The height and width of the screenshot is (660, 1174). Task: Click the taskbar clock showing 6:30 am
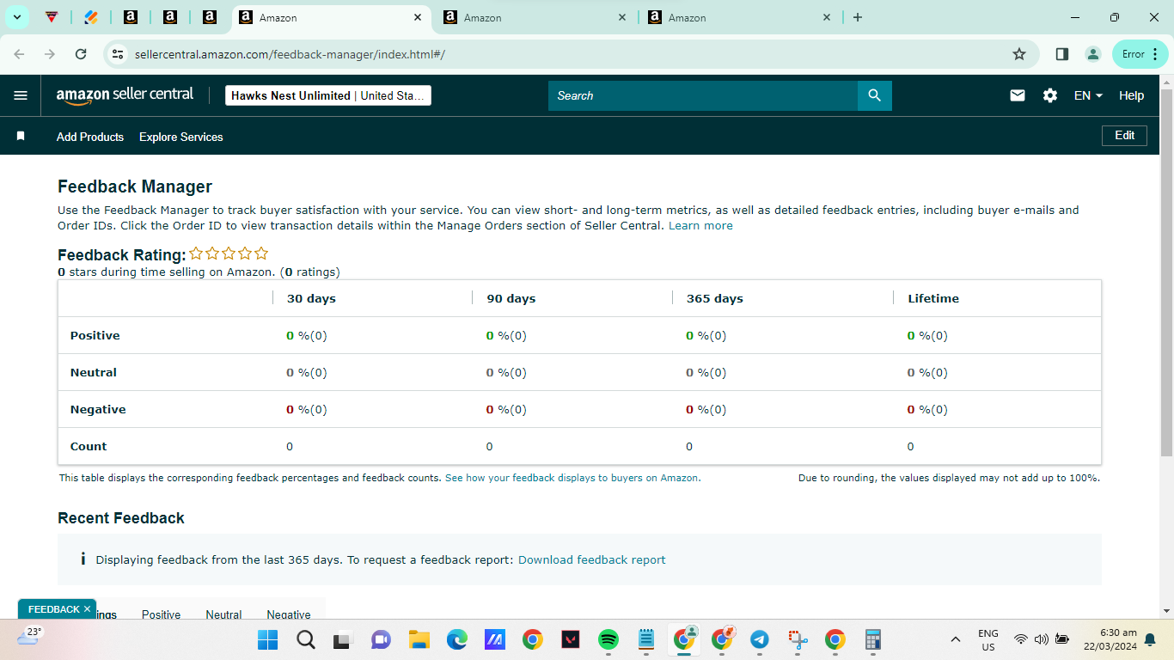click(1110, 639)
